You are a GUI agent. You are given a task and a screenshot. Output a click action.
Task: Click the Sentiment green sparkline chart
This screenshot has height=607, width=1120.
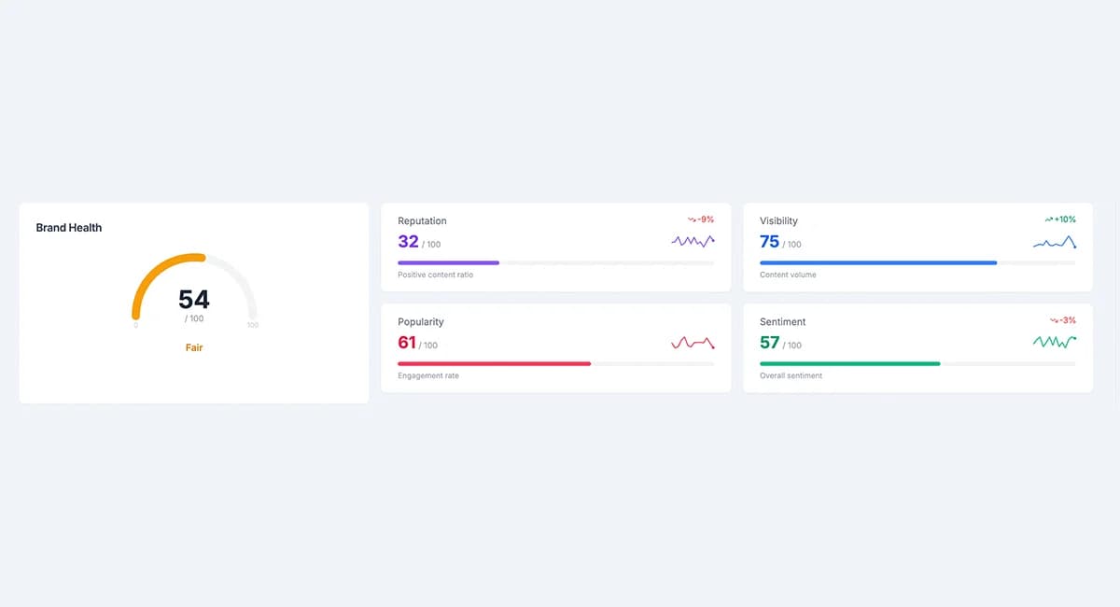click(x=1055, y=342)
